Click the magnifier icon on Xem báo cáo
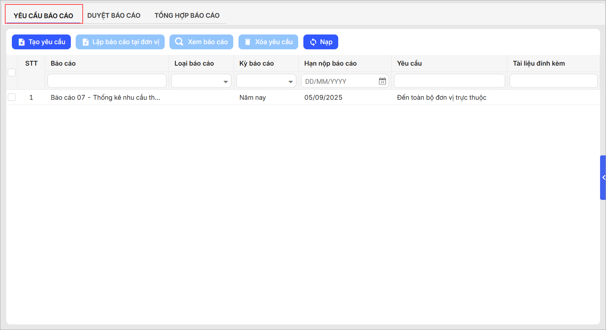 [x=179, y=42]
